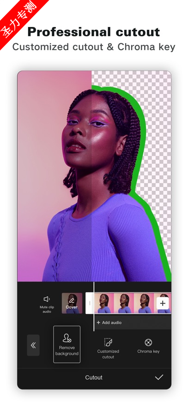Click the Mute clip audio label
Viewport: 188px width, 410px height.
click(47, 309)
